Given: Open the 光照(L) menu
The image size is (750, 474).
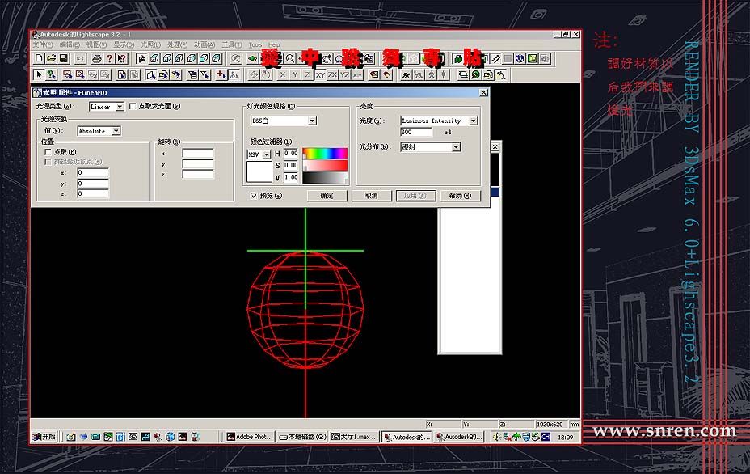Looking at the screenshot, I should click(x=150, y=44).
